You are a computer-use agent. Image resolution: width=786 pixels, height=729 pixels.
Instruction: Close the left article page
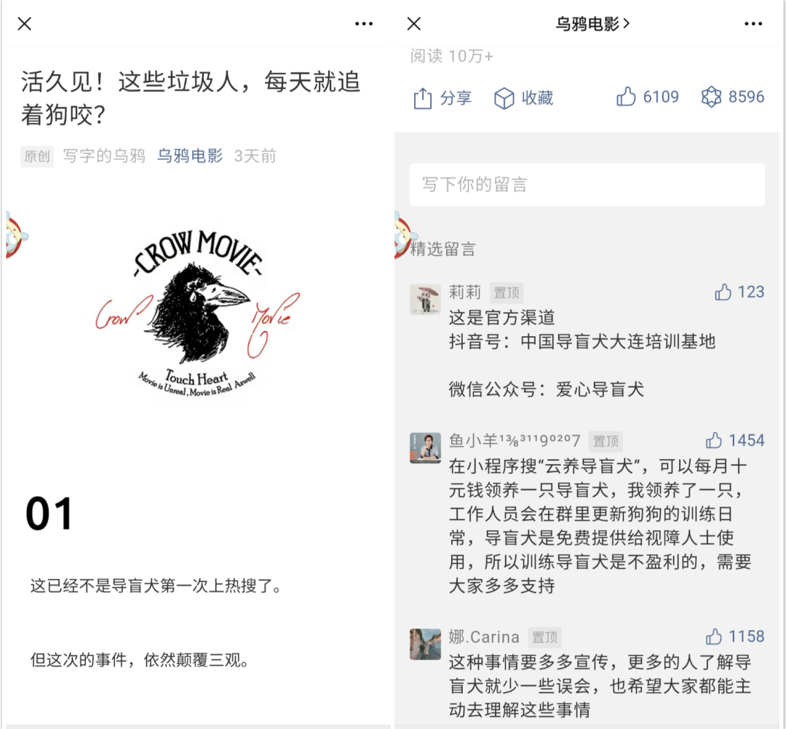click(25, 23)
